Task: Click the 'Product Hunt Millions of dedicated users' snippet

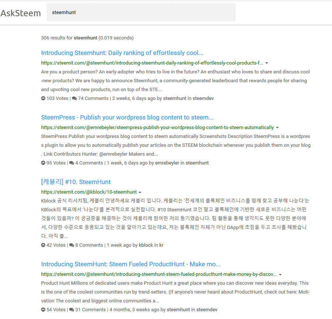Action: pos(175,292)
